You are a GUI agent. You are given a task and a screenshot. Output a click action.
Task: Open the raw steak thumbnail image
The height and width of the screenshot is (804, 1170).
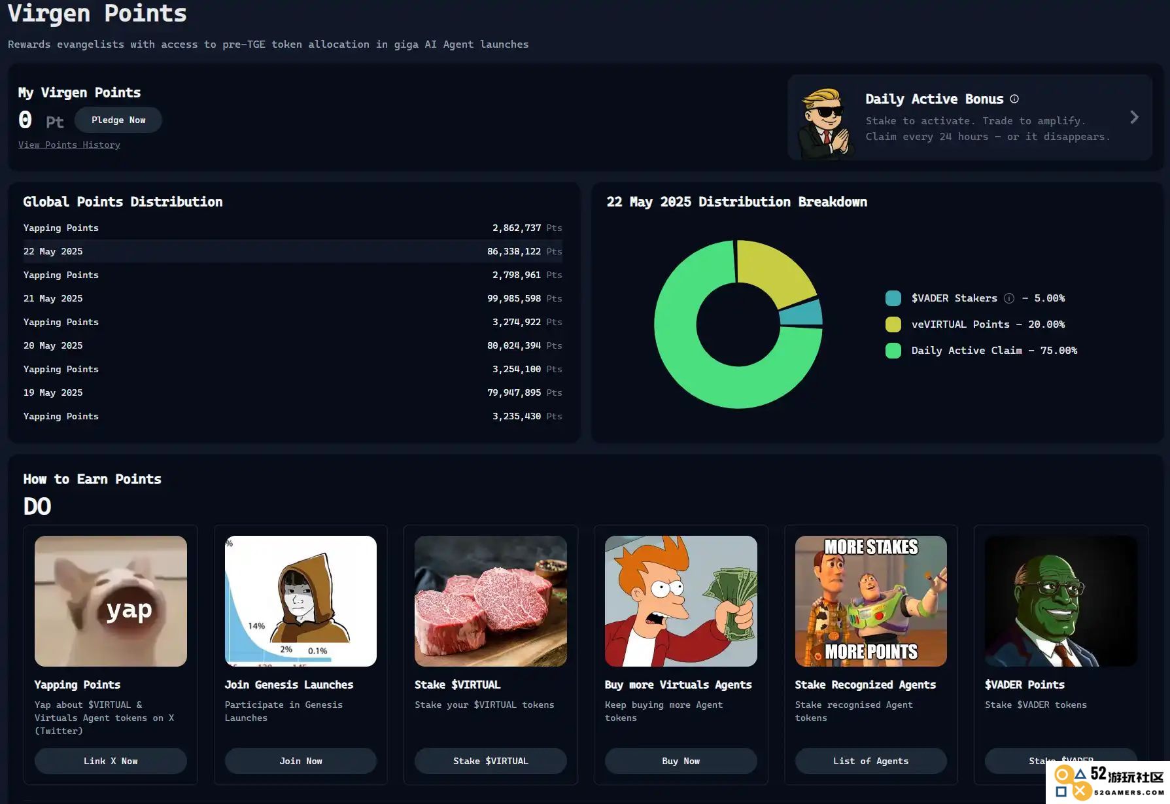pos(490,601)
